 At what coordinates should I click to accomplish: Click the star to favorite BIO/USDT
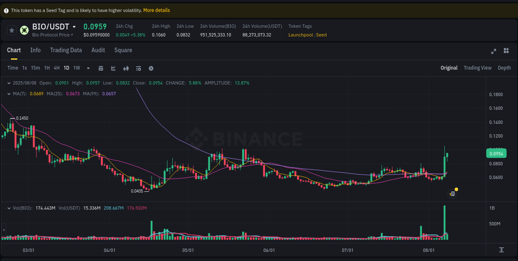(x=12, y=30)
